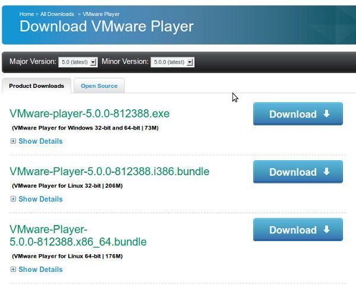Go to the Home breadcrumb link

click(x=26, y=14)
